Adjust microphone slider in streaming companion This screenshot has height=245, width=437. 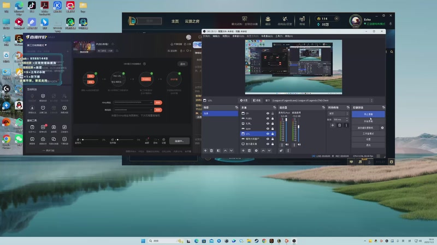(90, 139)
